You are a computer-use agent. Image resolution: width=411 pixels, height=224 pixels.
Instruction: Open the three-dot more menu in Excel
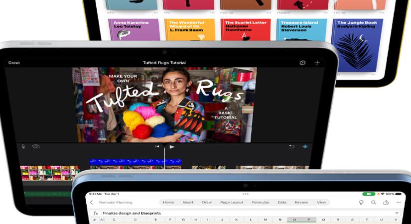(399, 203)
